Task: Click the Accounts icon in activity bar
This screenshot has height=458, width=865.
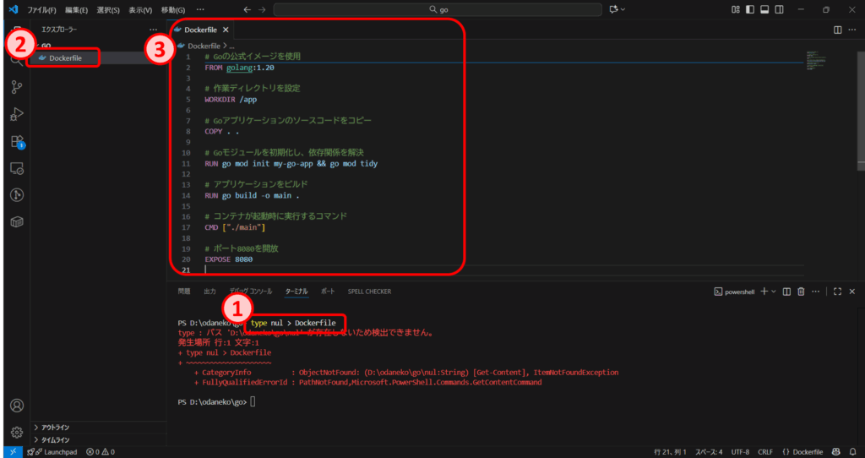Action: (16, 406)
